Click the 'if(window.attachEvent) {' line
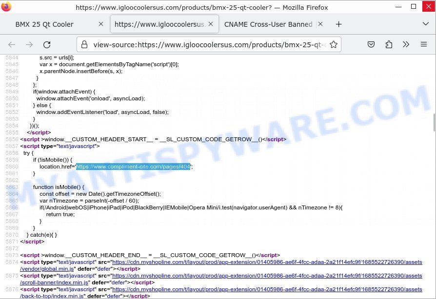Viewport: 436px width, 299px height. click(64, 92)
